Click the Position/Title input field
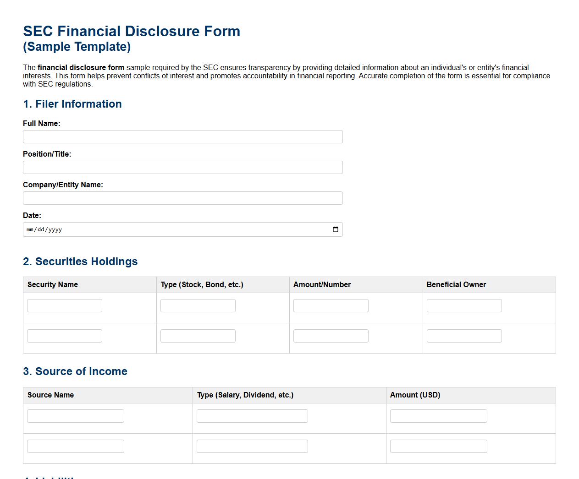The height and width of the screenshot is (479, 579). coord(182,167)
